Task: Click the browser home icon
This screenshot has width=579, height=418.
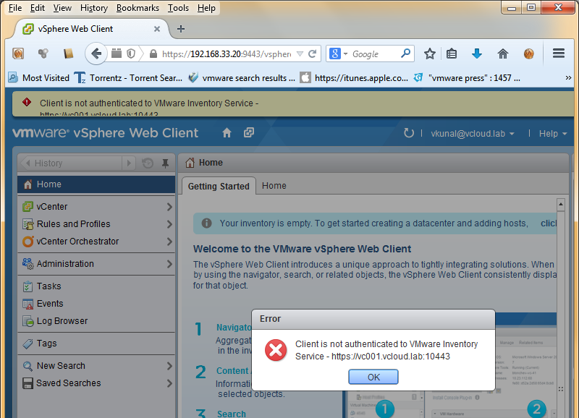Action: pyautogui.click(x=502, y=54)
